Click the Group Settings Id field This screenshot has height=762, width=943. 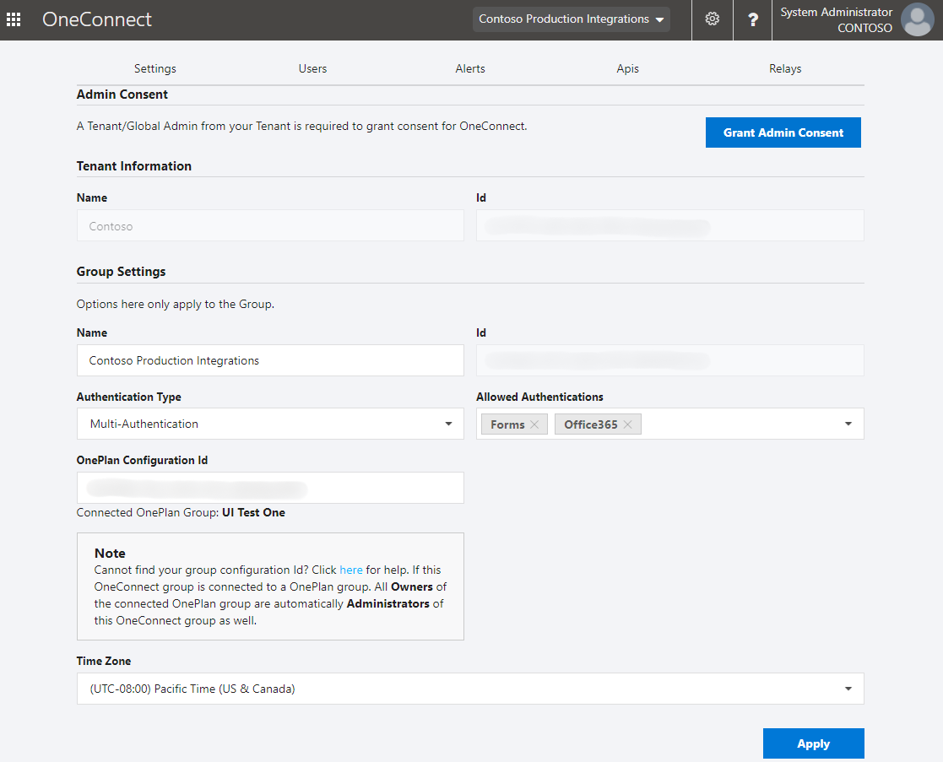point(670,360)
